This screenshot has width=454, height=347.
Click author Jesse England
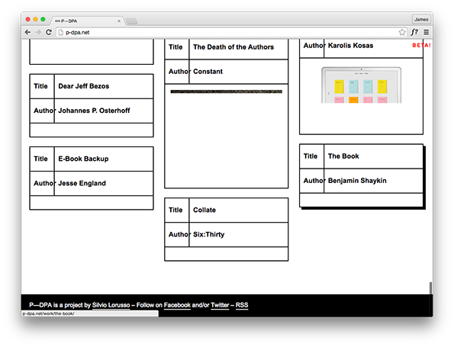pos(82,183)
